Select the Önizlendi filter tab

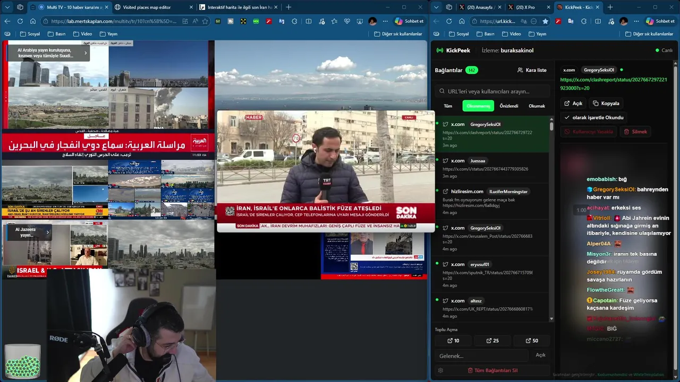click(x=508, y=106)
